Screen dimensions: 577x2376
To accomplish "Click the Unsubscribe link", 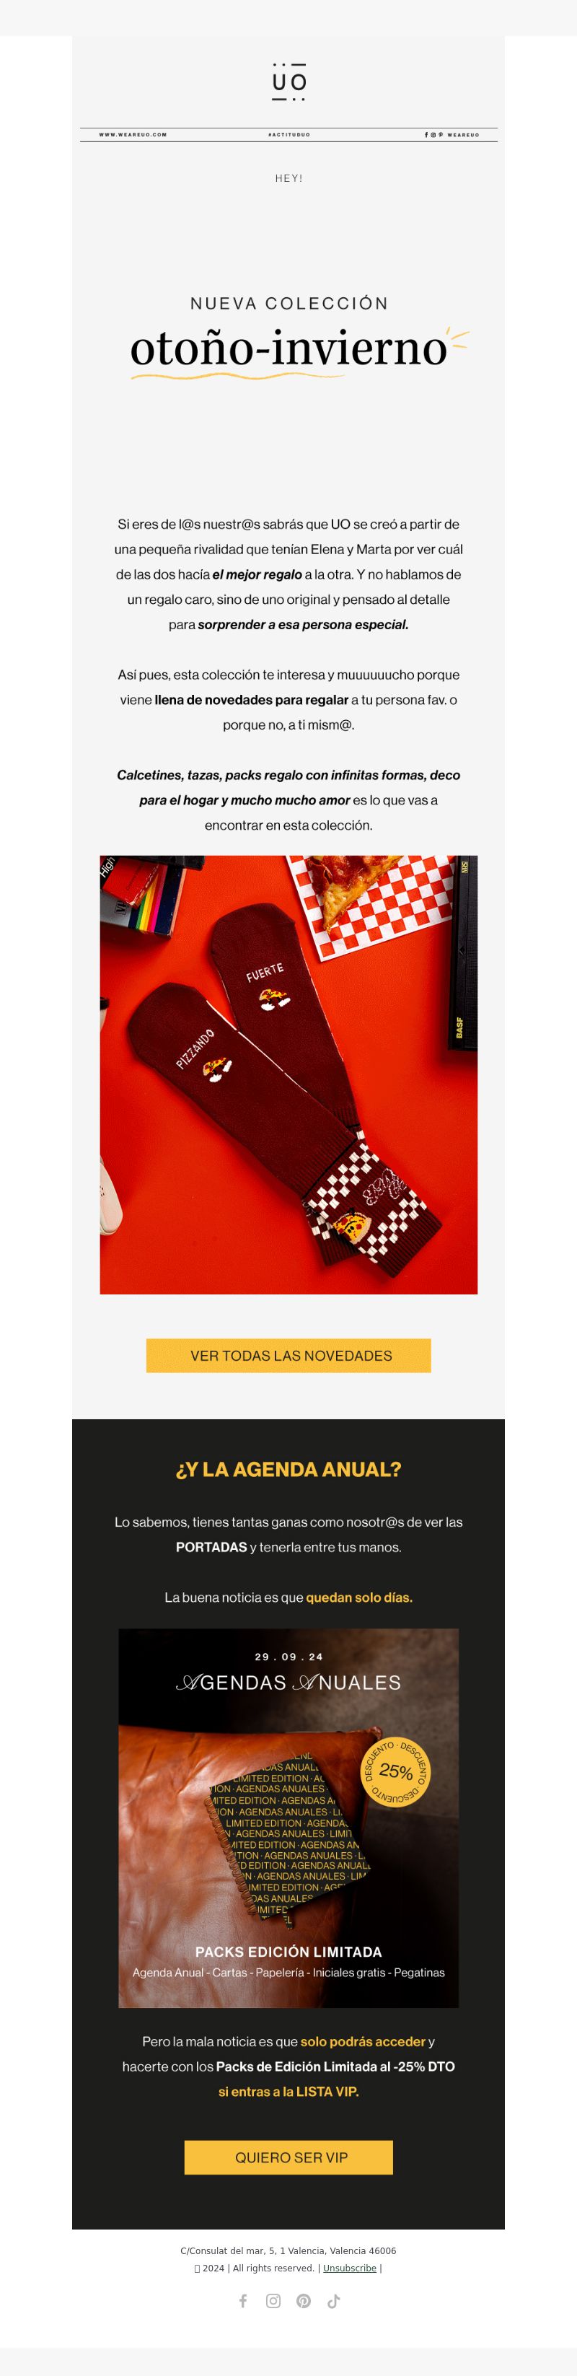I will coord(349,2268).
